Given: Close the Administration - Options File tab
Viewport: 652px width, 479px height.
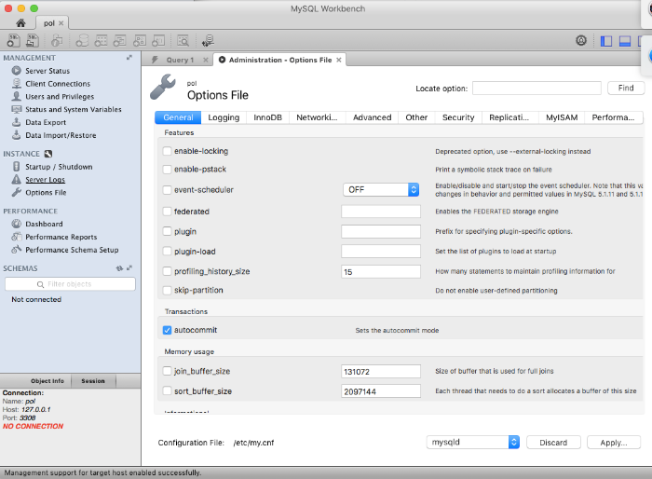Looking at the screenshot, I should 339,60.
